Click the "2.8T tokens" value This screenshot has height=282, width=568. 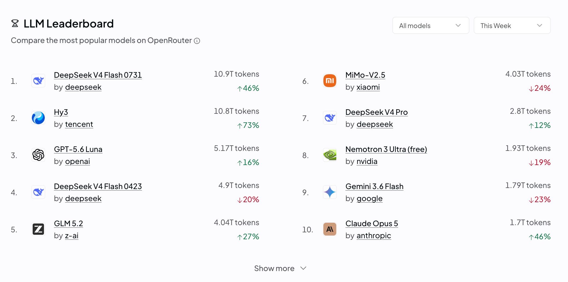[530, 111]
